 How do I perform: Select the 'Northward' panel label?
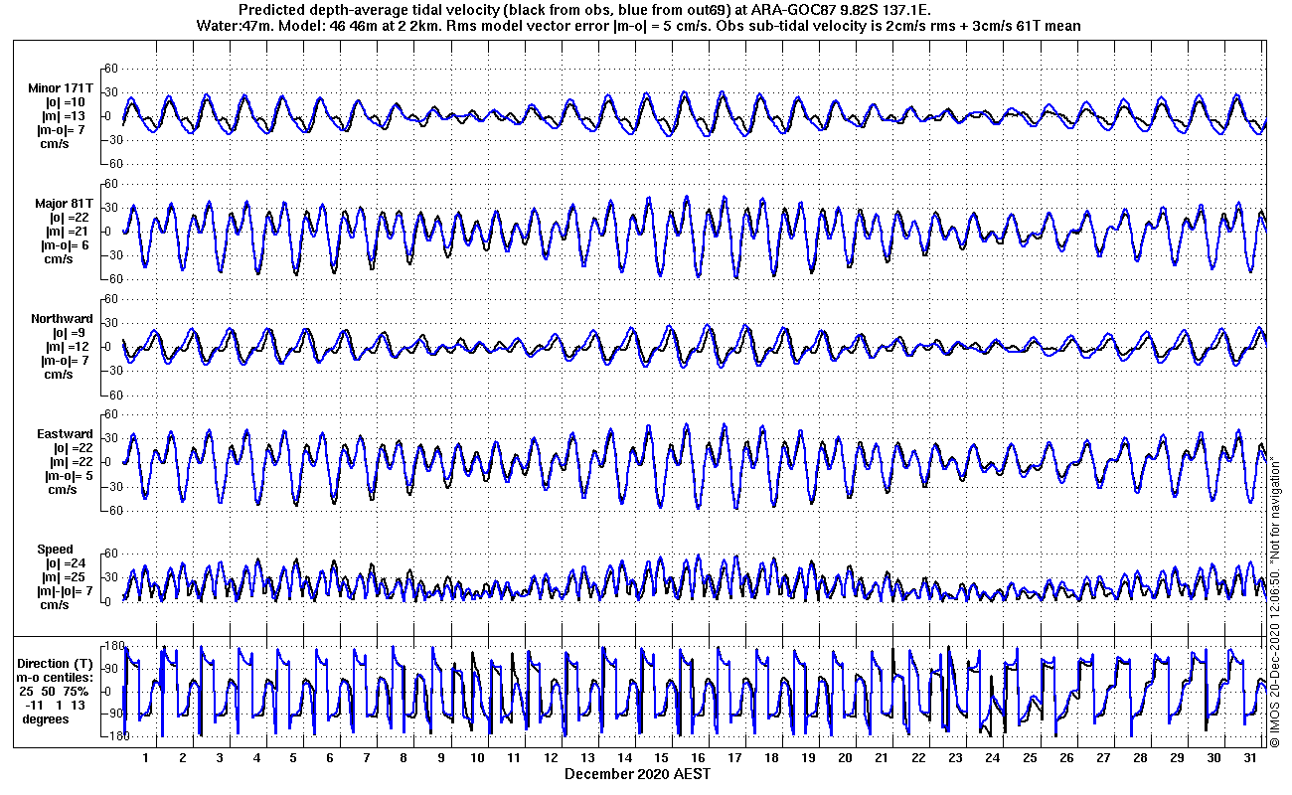pyautogui.click(x=62, y=319)
